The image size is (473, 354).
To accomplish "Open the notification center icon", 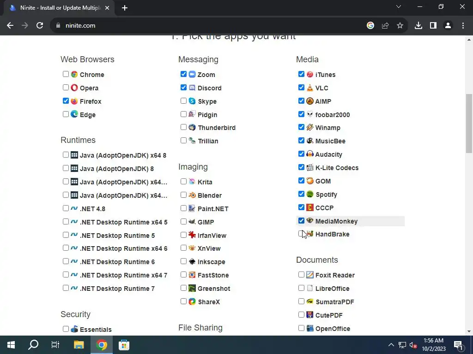I will 459,345.
